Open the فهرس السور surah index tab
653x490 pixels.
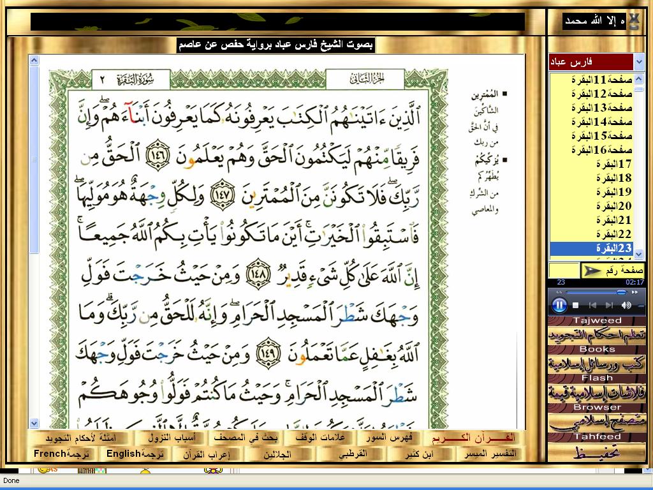coord(389,438)
